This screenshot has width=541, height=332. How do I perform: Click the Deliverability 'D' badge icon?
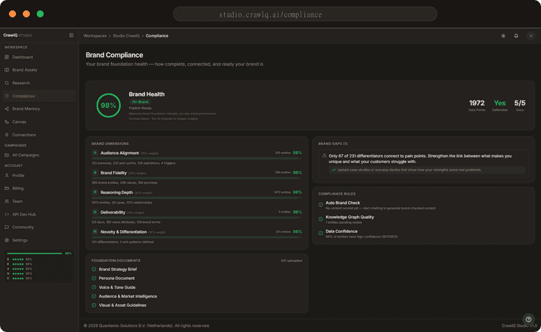click(x=95, y=212)
